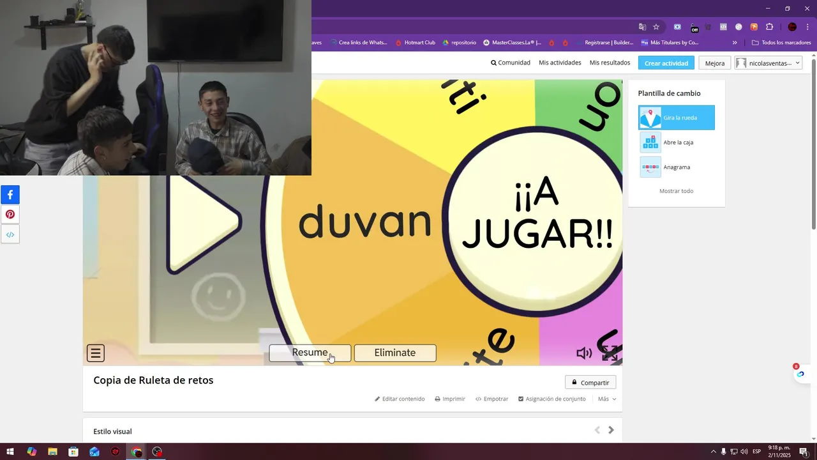Open the Windows Start menu

point(10,452)
